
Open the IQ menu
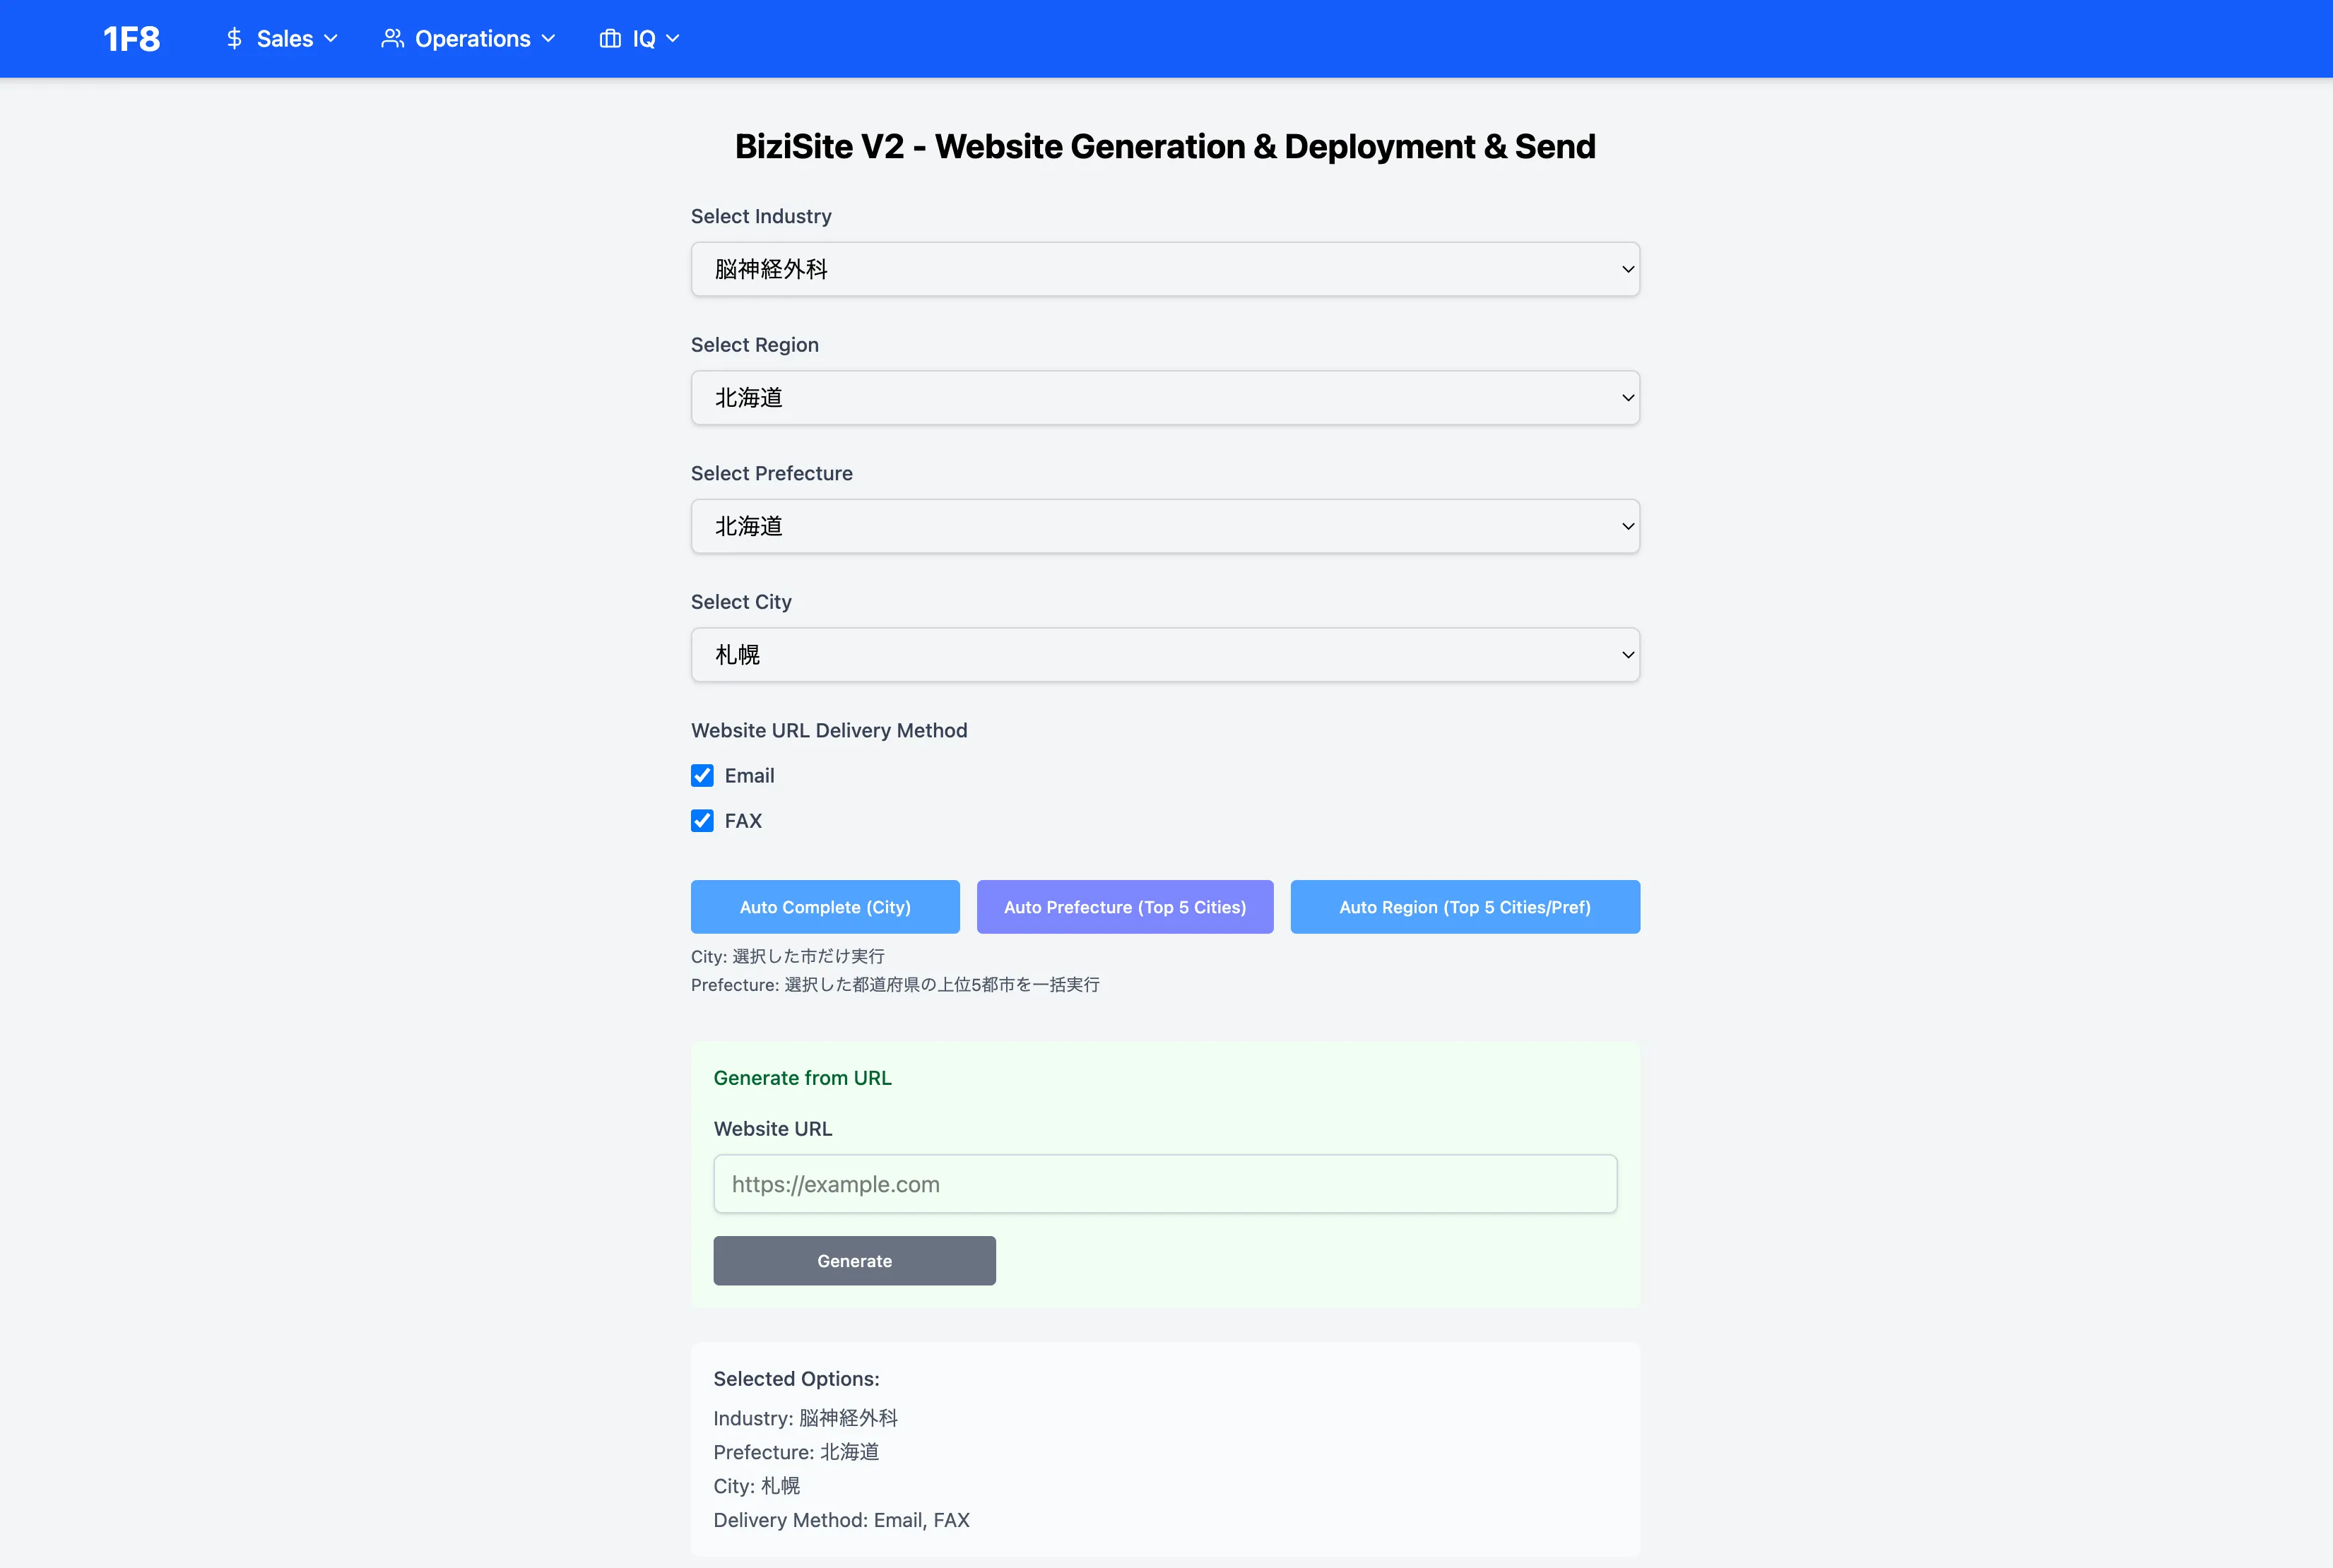(x=643, y=39)
